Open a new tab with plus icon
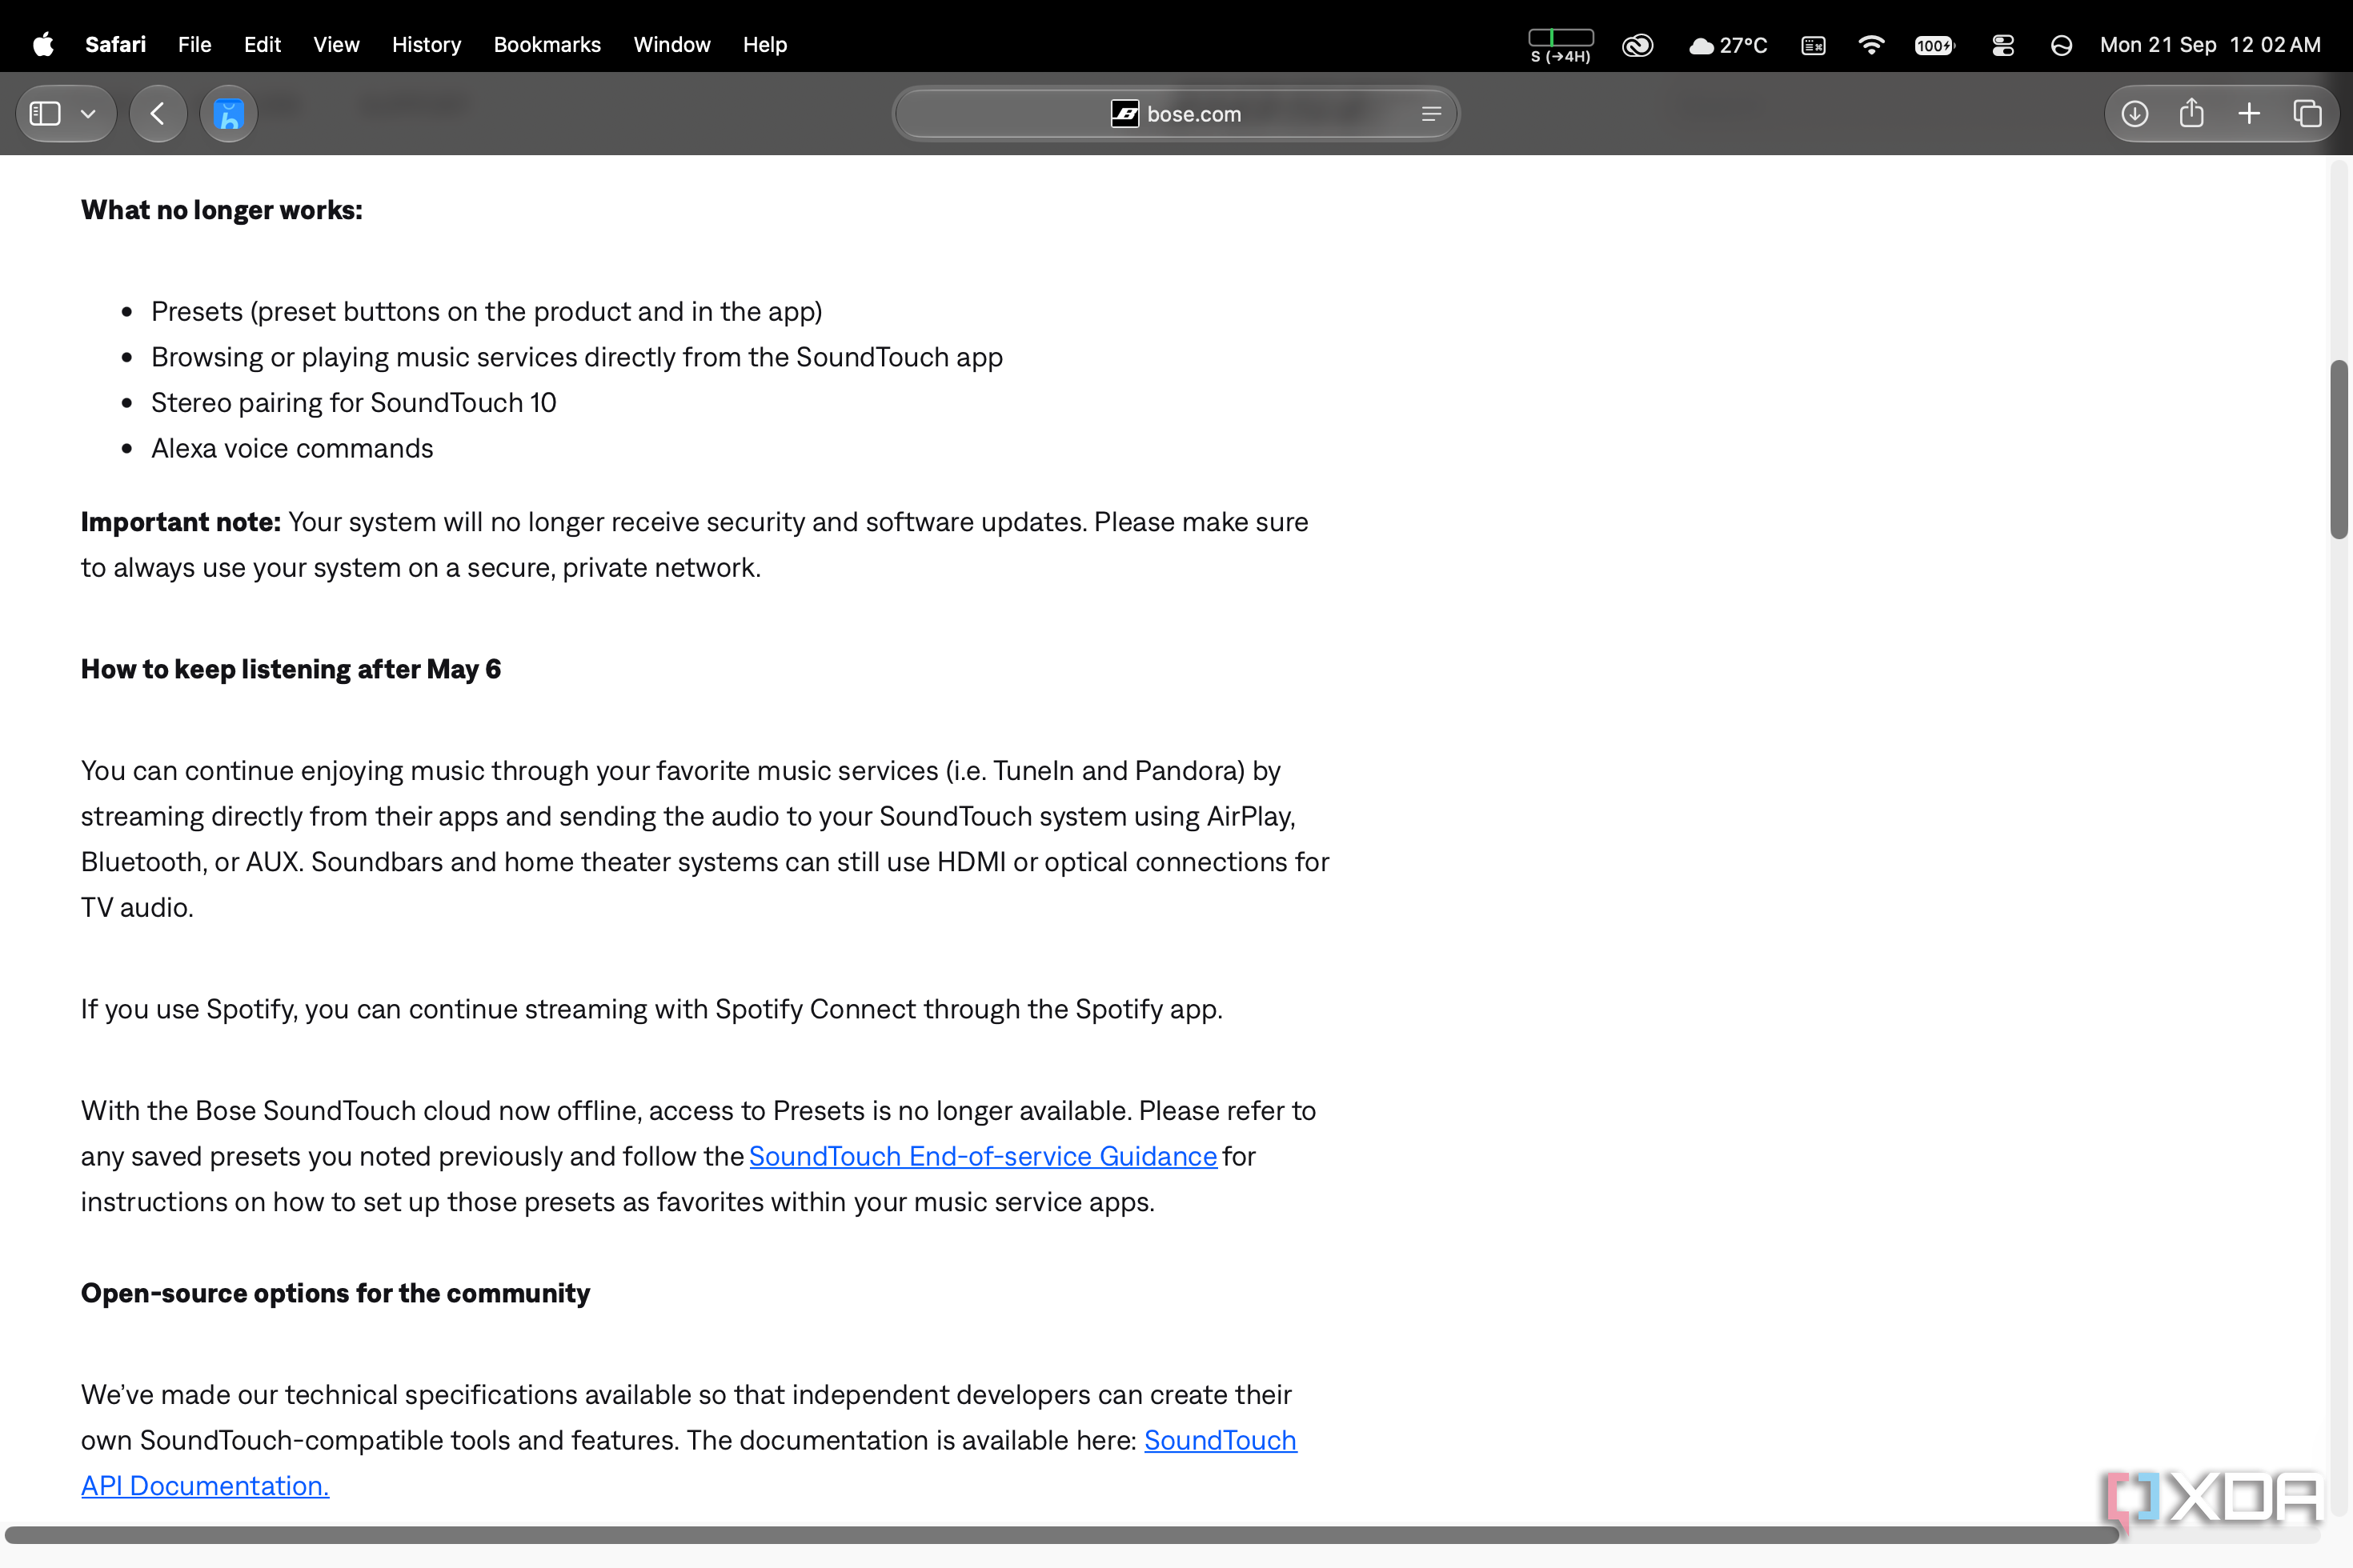The image size is (2353, 1568). click(x=2249, y=114)
